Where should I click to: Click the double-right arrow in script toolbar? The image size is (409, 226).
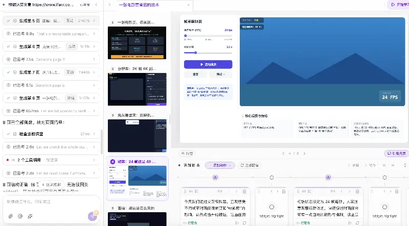click(393, 165)
